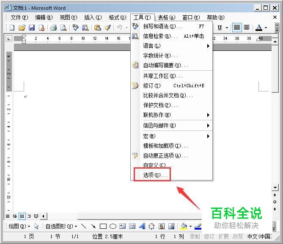The height and width of the screenshot is (244, 283).
Task: Switch to Normal view icon
Action: tap(8, 216)
